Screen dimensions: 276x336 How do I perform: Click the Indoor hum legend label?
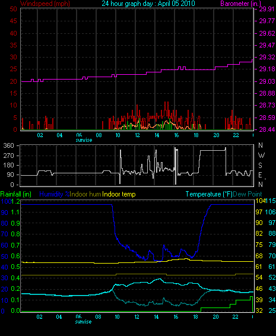[x=85, y=194]
